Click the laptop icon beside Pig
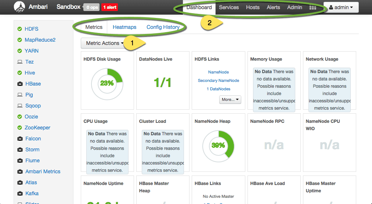The width and height of the screenshot is (372, 204). click(20, 95)
